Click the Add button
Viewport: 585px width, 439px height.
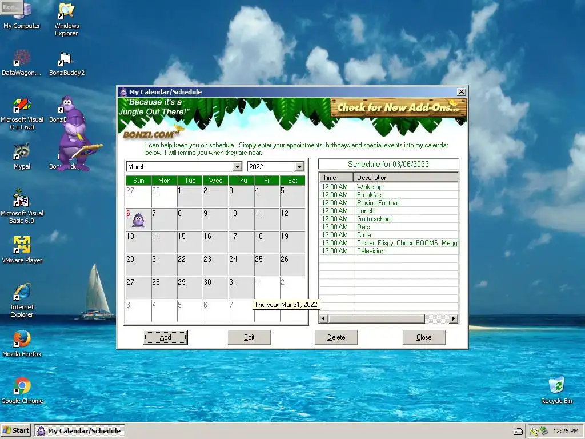[x=165, y=337]
